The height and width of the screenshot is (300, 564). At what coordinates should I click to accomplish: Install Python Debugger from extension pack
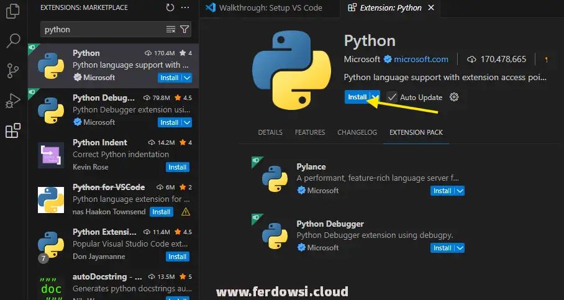442,248
